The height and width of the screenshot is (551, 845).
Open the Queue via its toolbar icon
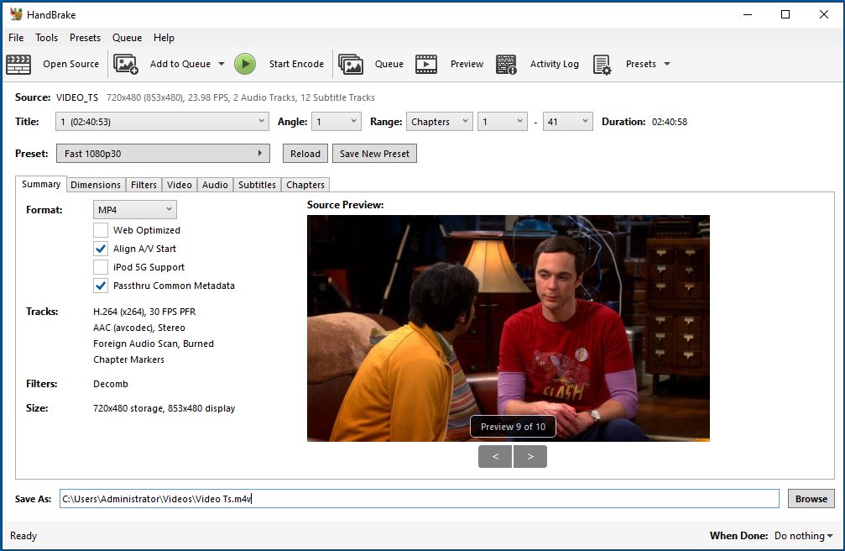click(351, 64)
